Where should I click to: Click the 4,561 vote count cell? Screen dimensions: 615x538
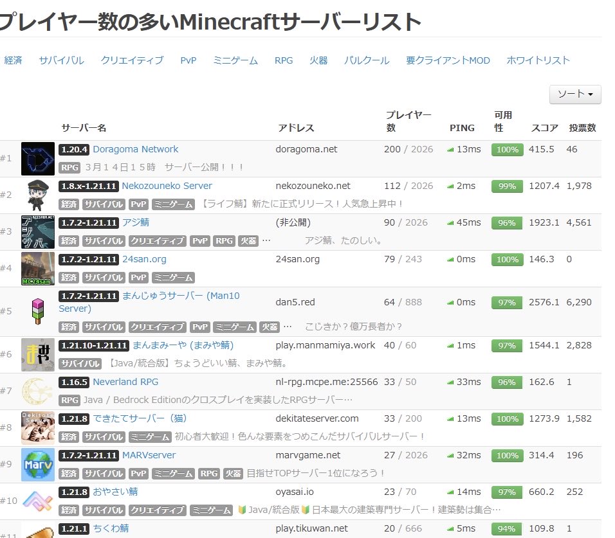tap(579, 222)
